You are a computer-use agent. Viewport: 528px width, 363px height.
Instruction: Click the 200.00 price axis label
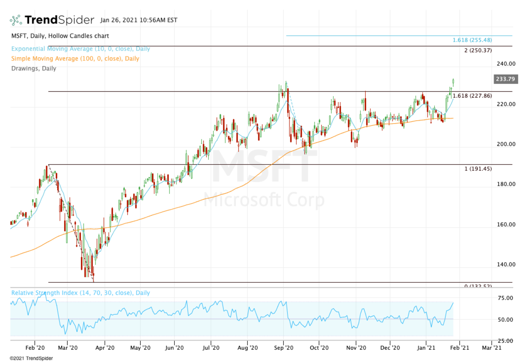506,144
